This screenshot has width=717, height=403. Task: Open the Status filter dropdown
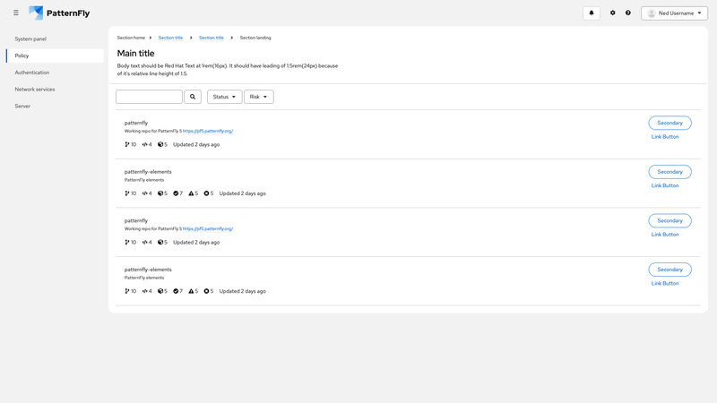[225, 97]
